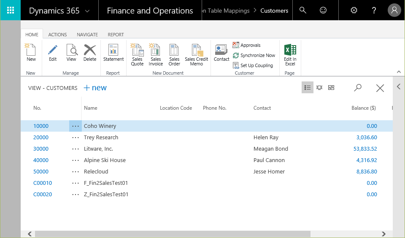Open the app launcher waffle icon

tap(10, 10)
